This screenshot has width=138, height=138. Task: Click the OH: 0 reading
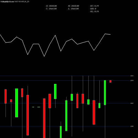93,9
